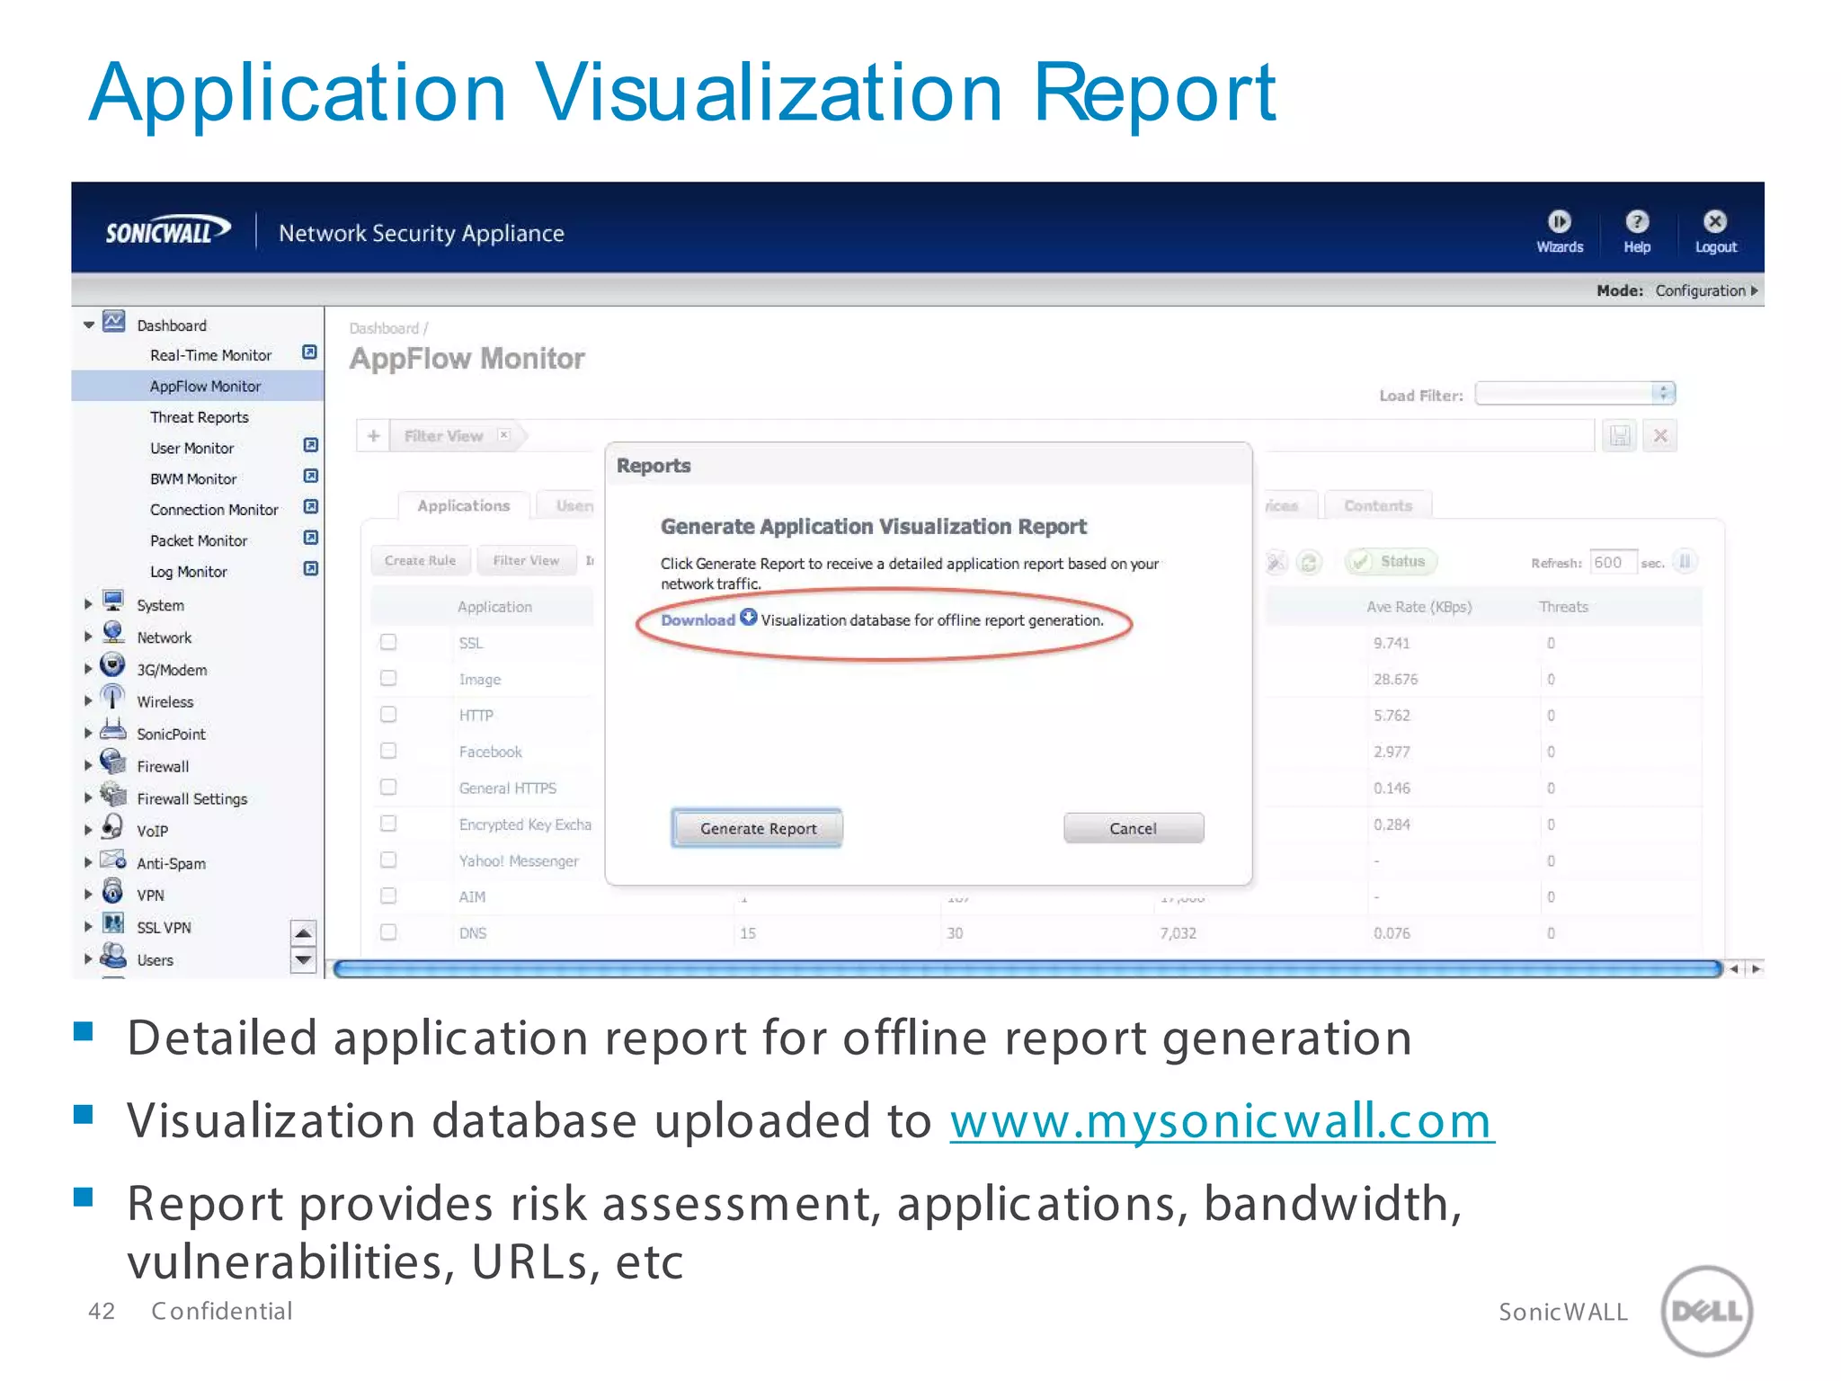Image resolution: width=1841 pixels, height=1381 pixels.
Task: Click the save filter floppy icon
Action: pos(1620,436)
